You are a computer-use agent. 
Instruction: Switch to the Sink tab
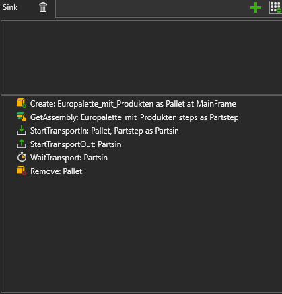click(x=10, y=7)
